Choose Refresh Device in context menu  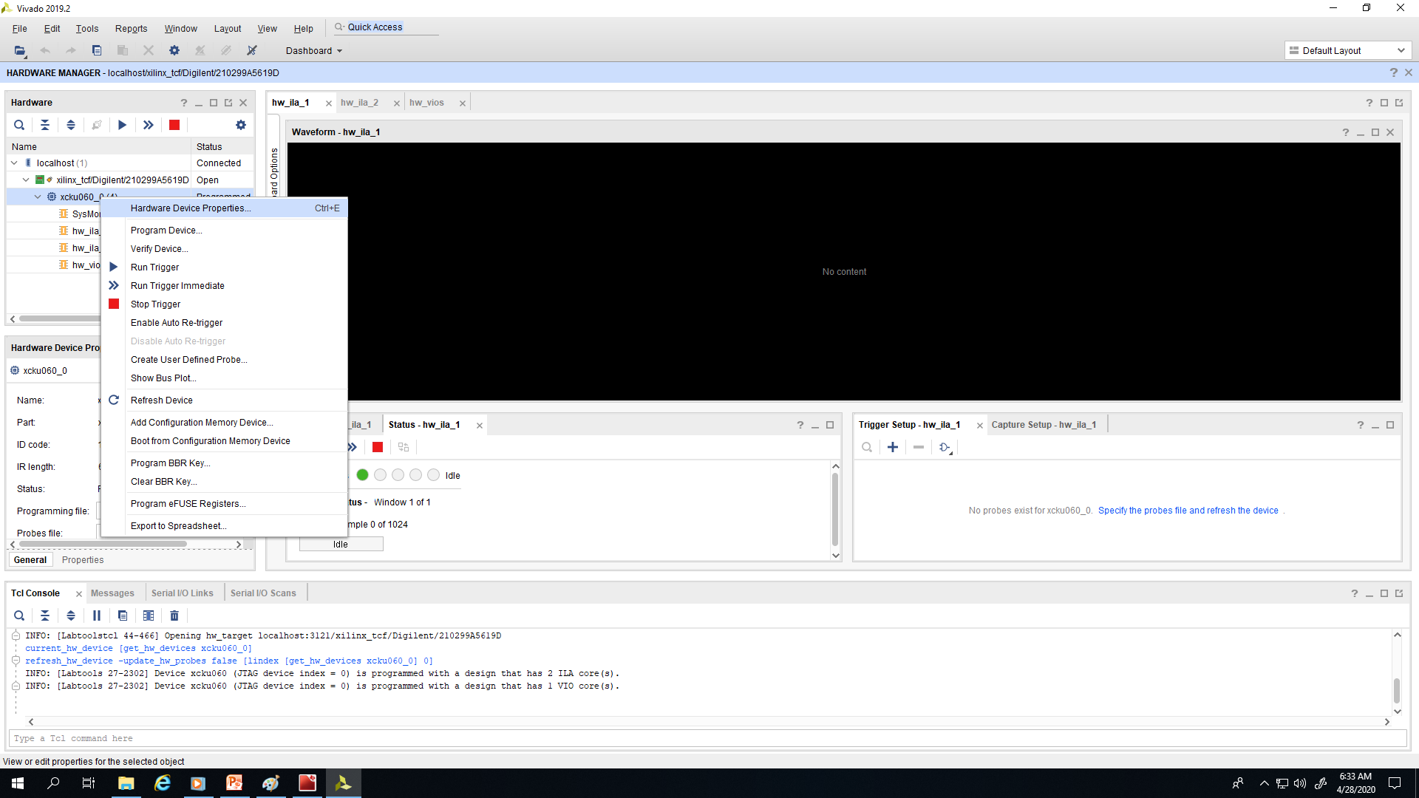[224, 400]
